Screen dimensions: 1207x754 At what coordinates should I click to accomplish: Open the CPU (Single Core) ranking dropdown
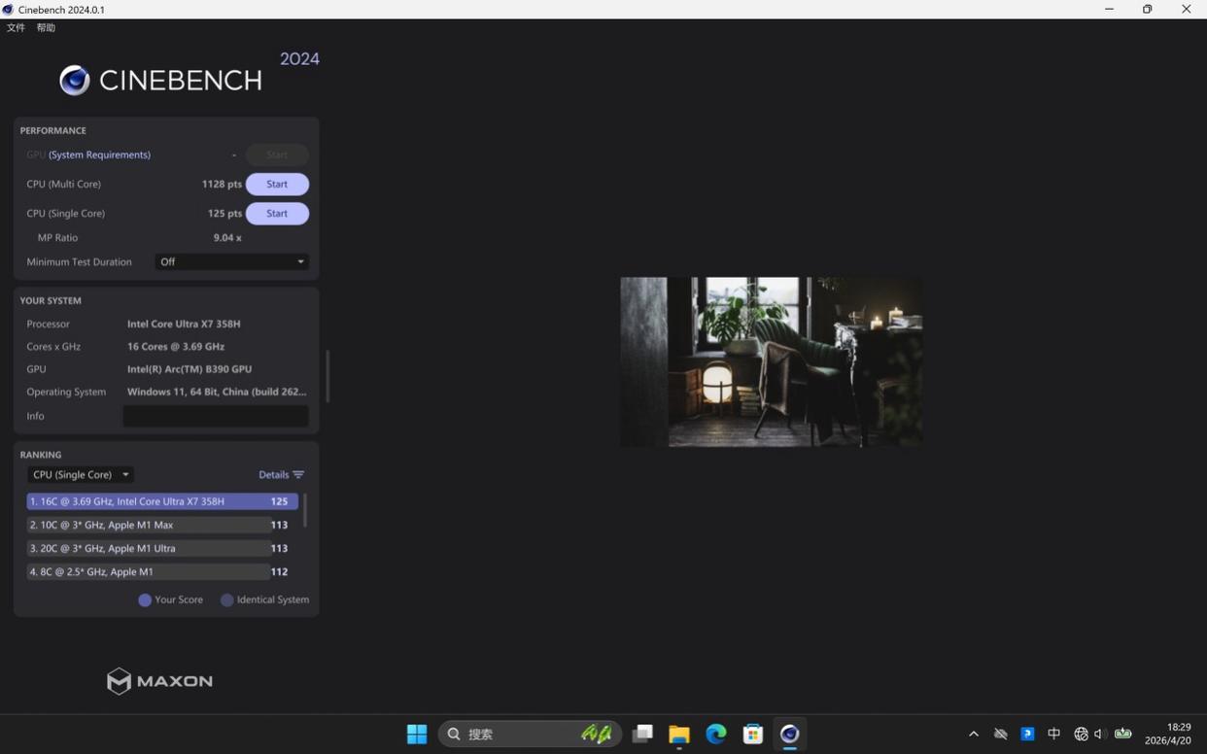pos(81,474)
